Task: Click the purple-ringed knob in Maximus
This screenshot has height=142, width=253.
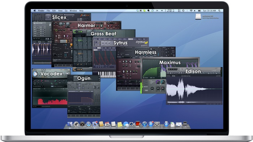Action: [158, 82]
